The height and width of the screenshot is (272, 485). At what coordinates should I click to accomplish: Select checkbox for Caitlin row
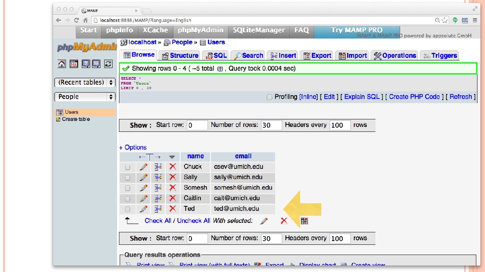tap(128, 199)
